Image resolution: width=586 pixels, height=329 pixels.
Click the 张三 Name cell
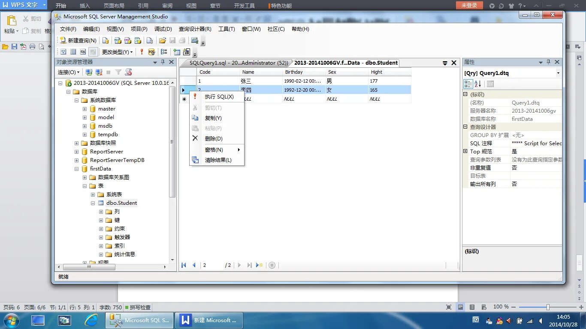tap(261, 81)
